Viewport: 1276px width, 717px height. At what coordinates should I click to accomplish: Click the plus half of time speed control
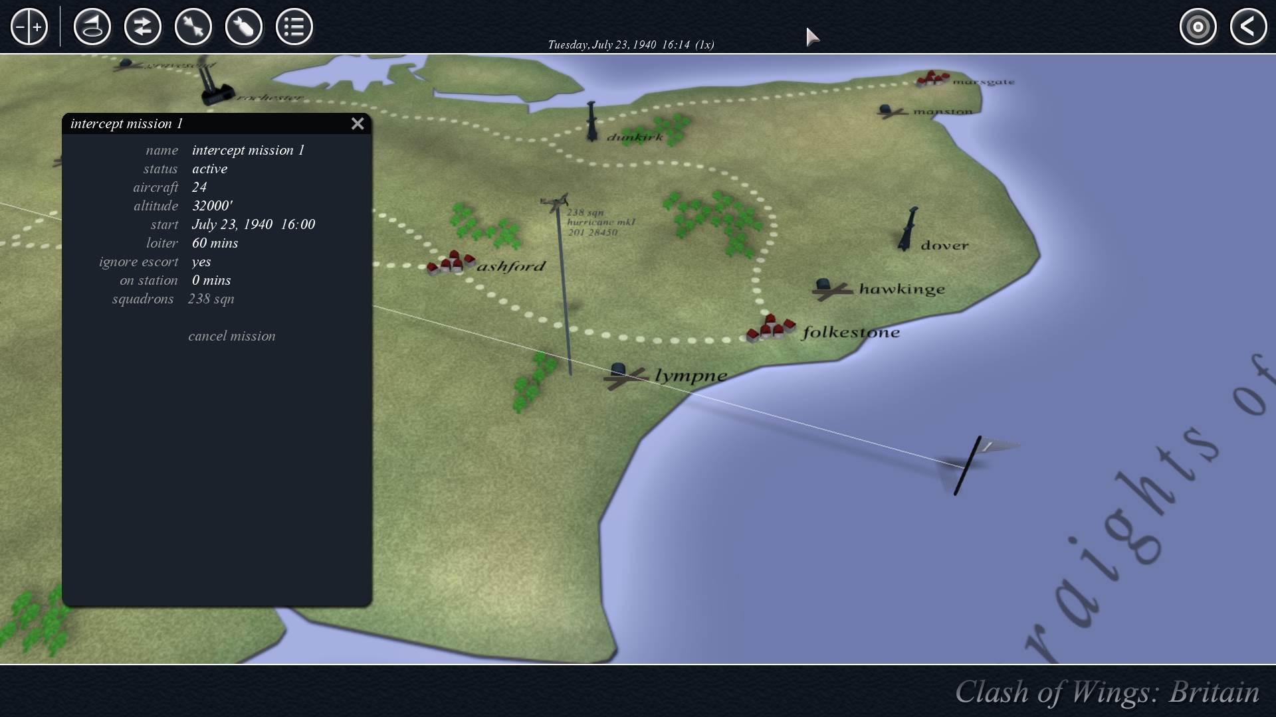tap(38, 27)
